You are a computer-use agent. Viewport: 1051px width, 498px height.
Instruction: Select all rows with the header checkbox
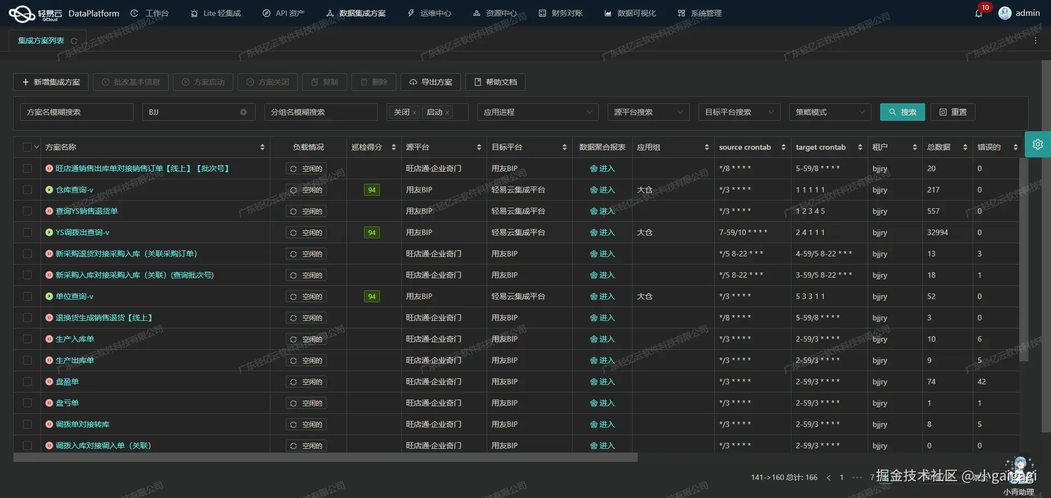point(27,147)
